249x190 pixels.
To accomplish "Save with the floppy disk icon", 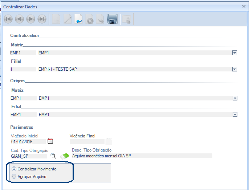I will pos(112,19).
